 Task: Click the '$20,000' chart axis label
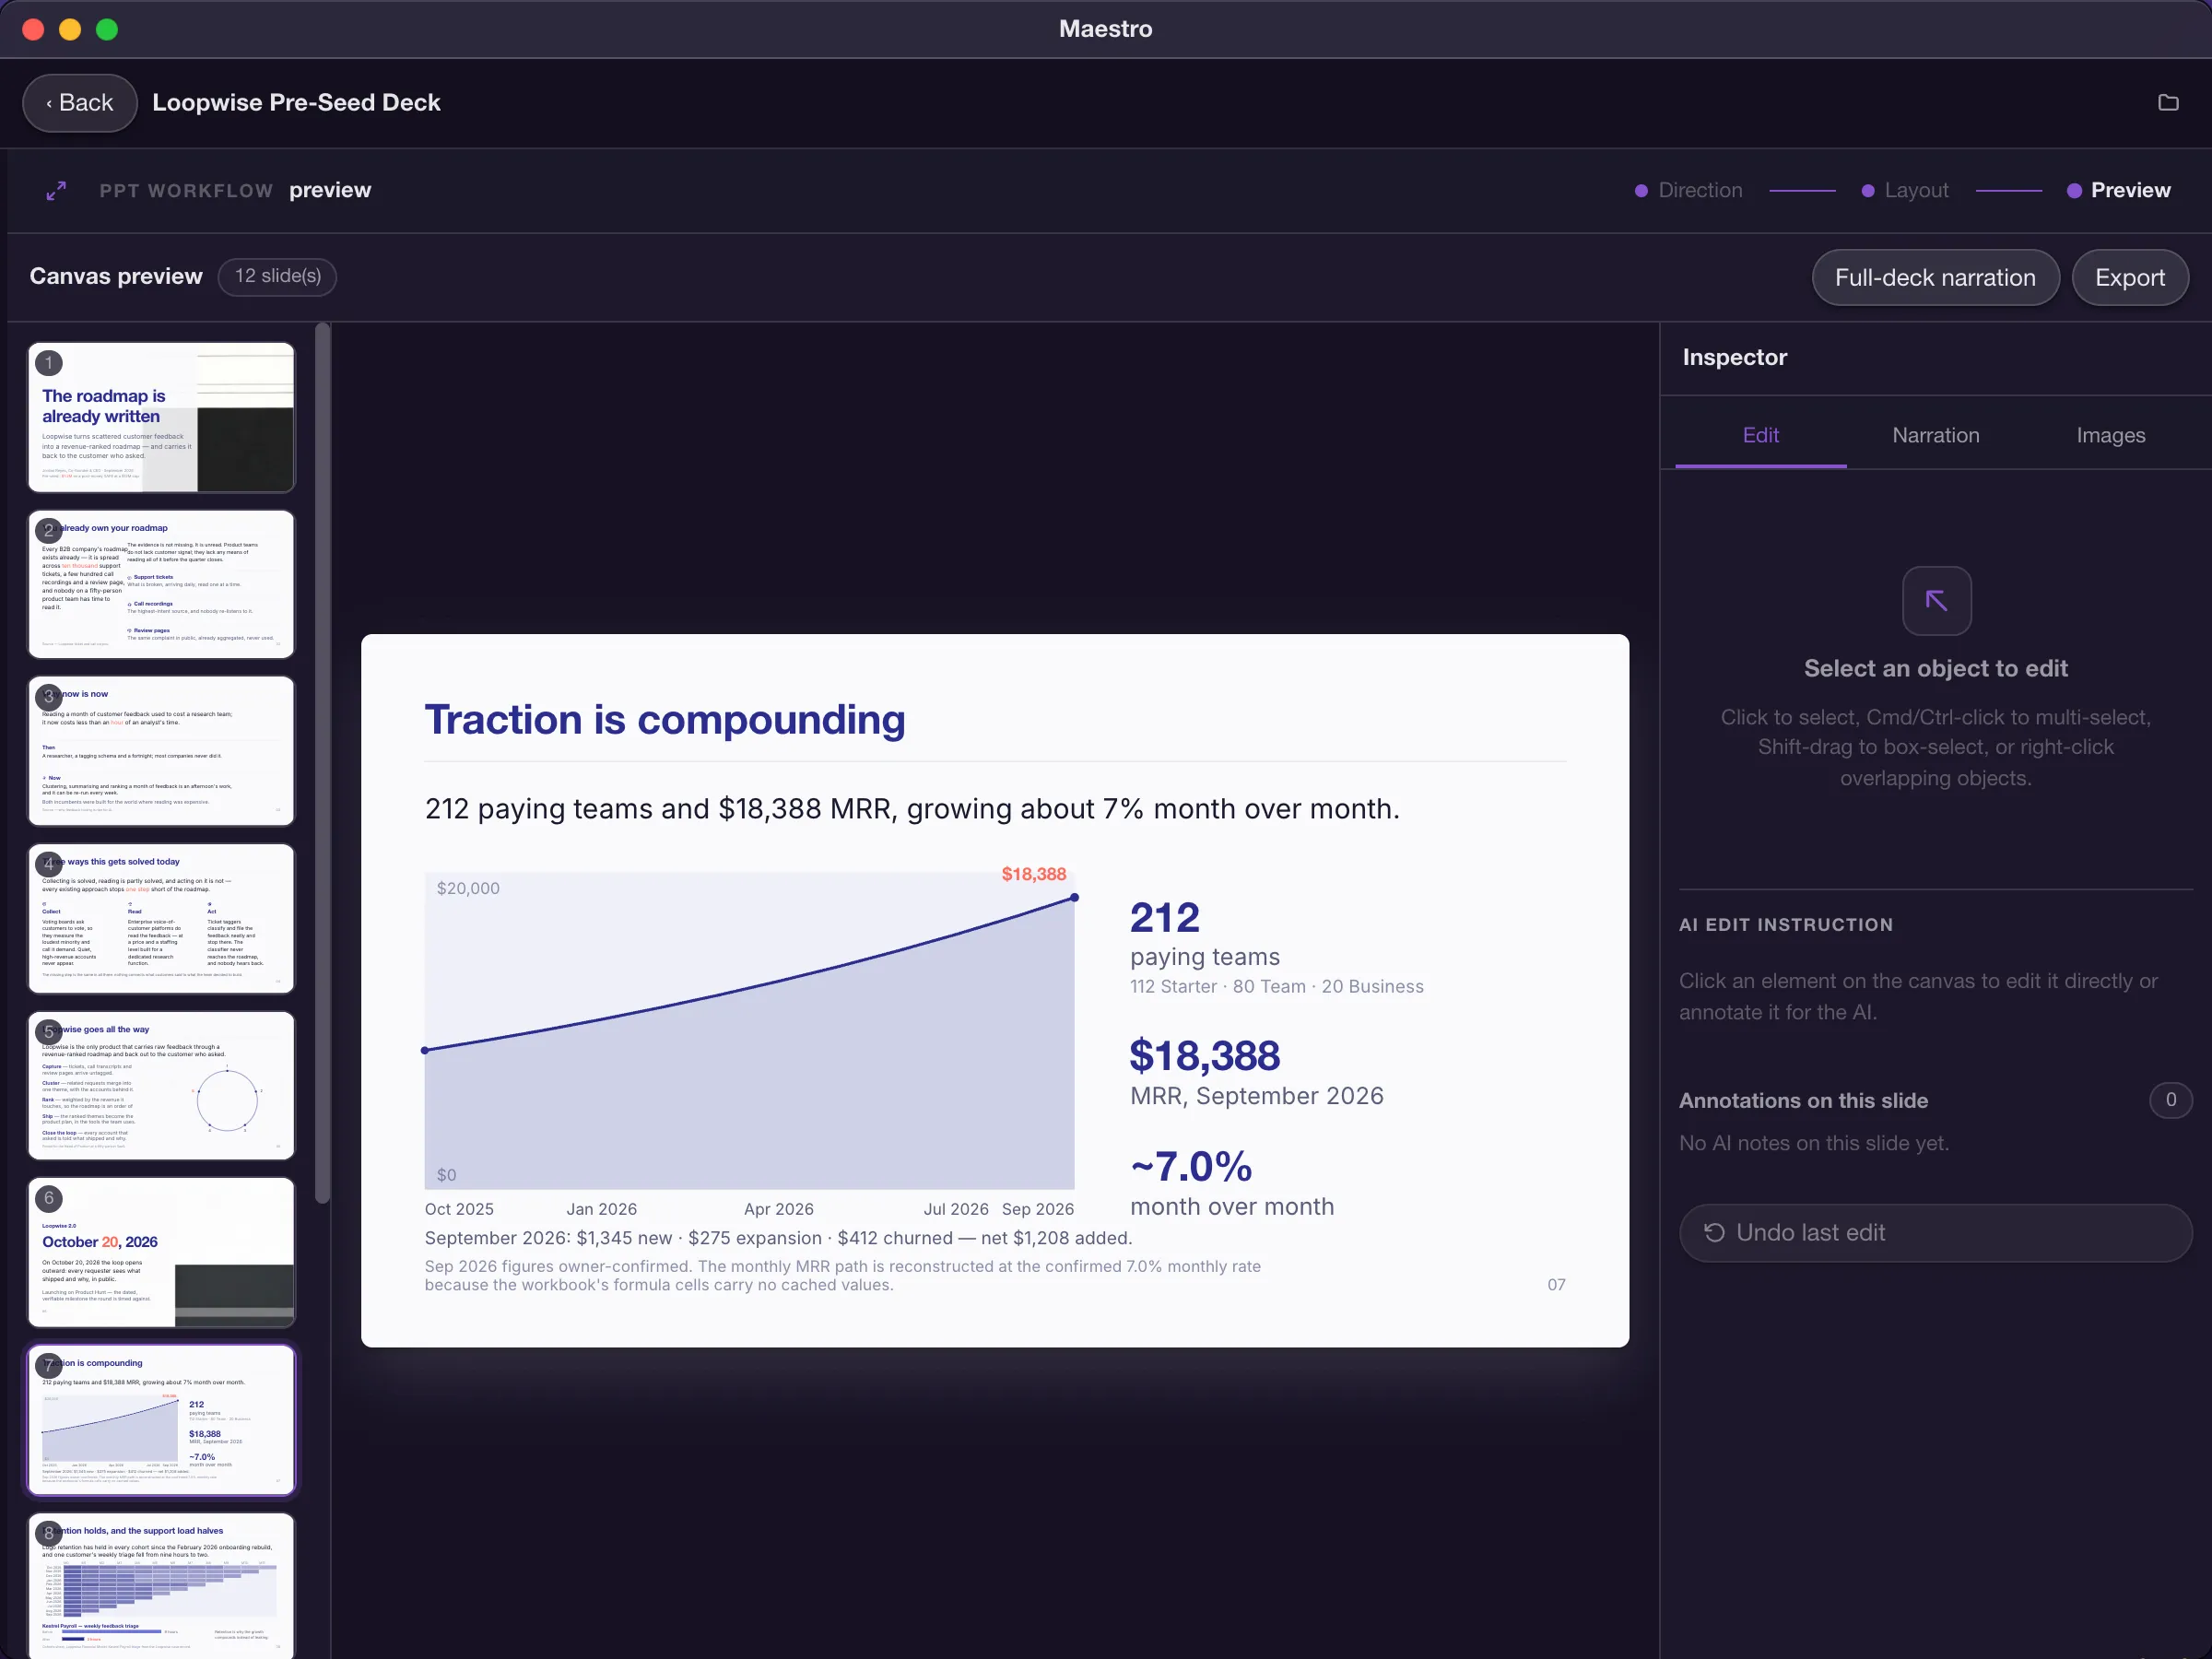point(468,888)
